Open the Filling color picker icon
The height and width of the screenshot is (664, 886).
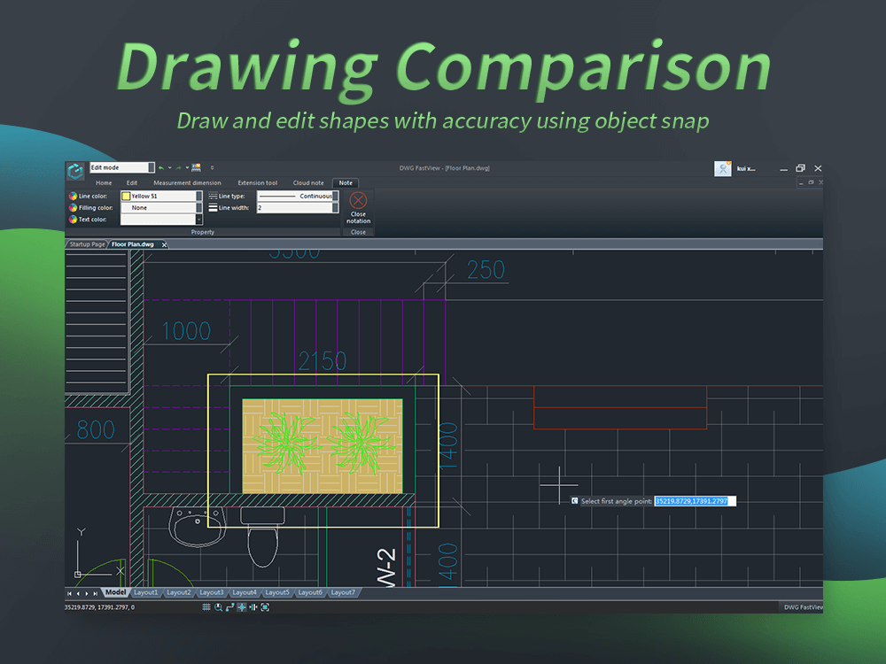(74, 207)
